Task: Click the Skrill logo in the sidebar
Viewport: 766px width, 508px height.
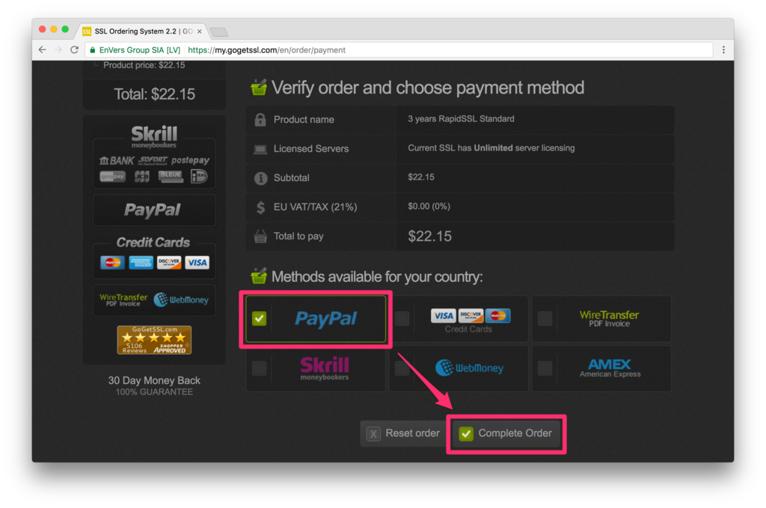Action: (154, 136)
